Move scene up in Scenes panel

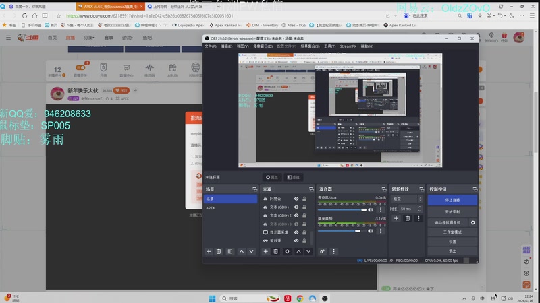tap(242, 251)
